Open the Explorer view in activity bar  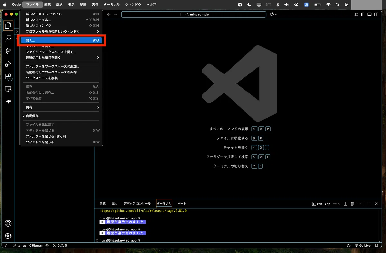pyautogui.click(x=8, y=25)
